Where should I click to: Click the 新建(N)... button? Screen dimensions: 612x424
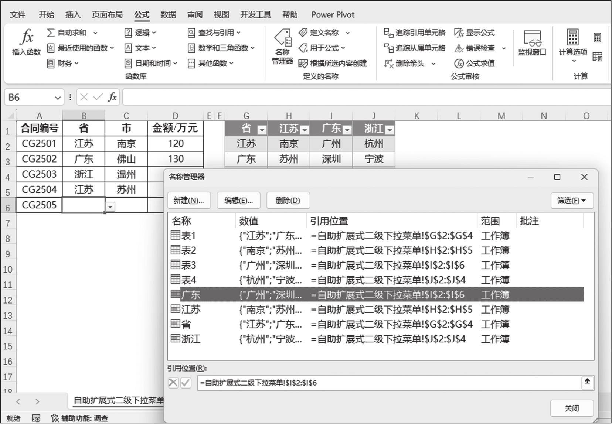click(188, 201)
